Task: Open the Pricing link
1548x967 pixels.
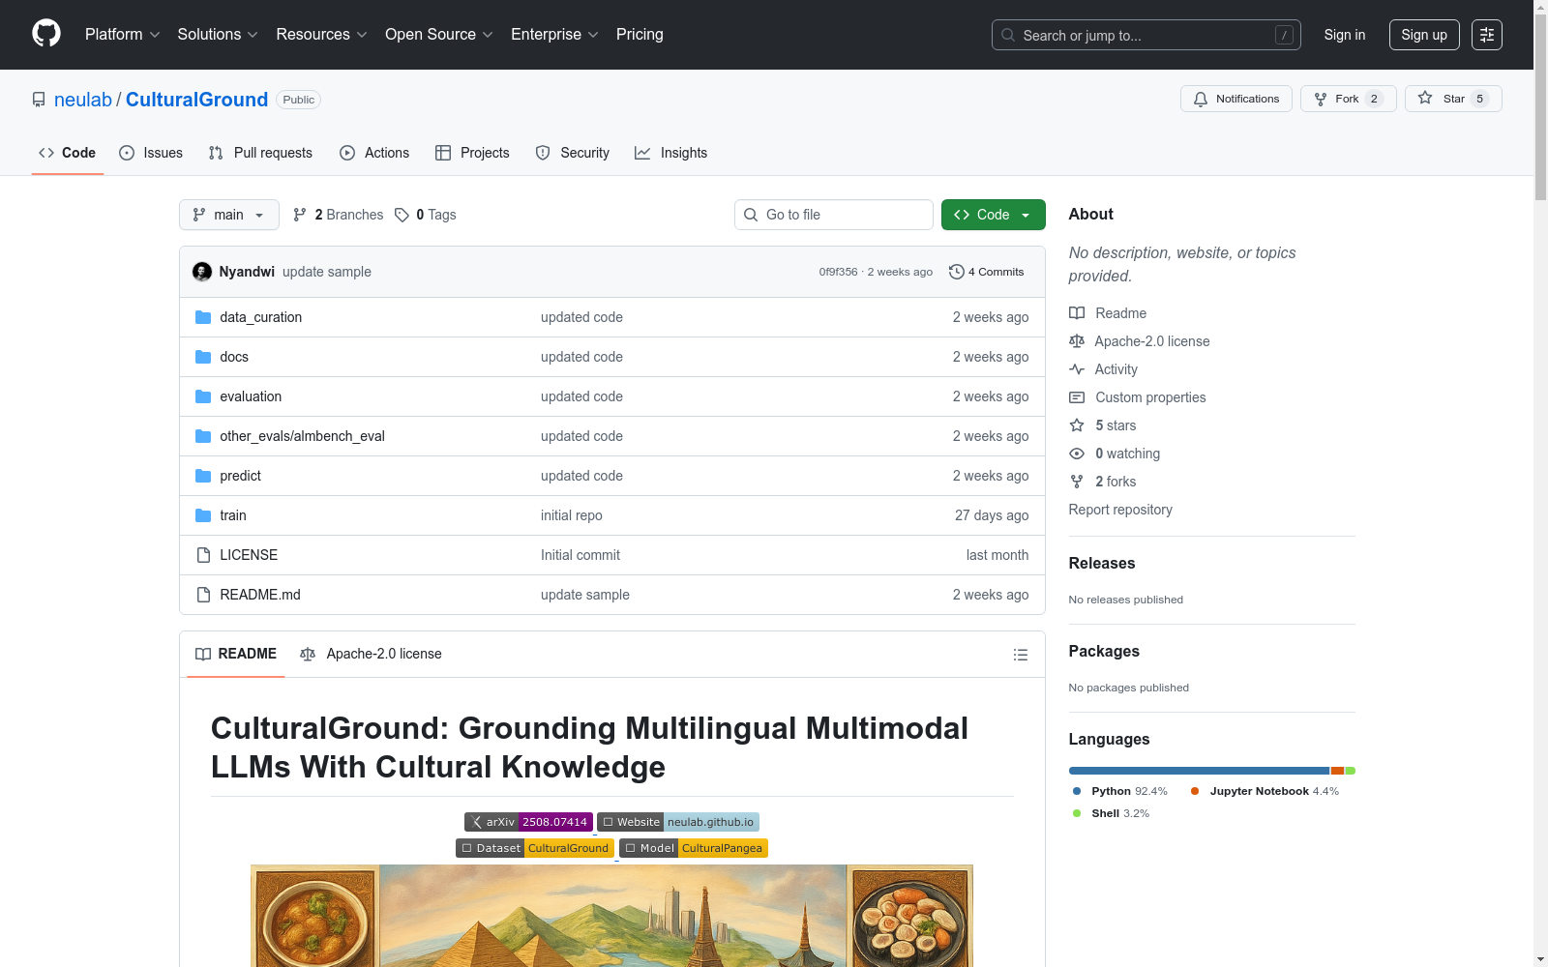Action: coord(640,35)
